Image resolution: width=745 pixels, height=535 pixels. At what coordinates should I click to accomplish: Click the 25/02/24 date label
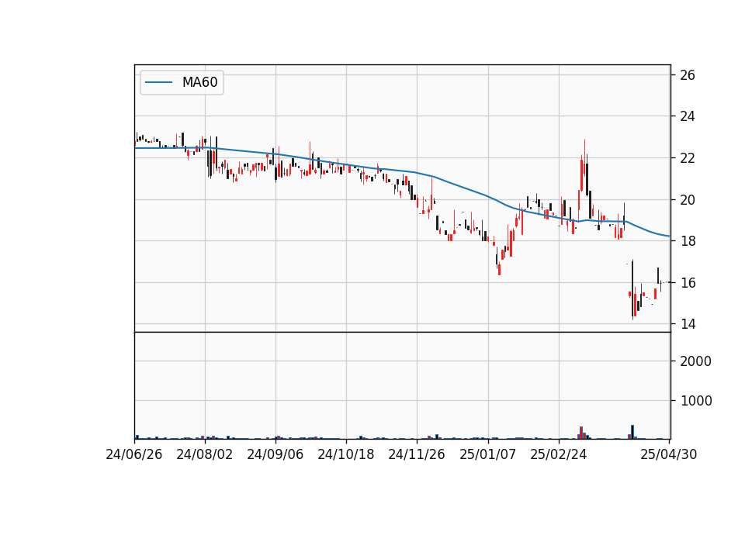point(559,454)
